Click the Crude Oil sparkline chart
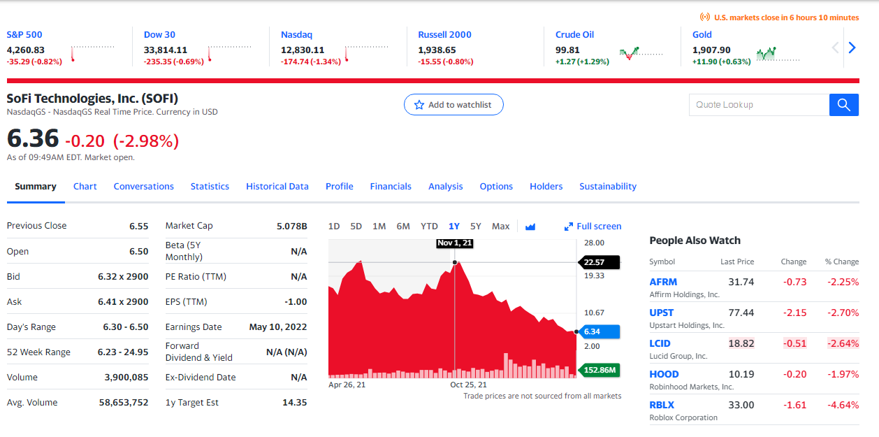Viewport: 879px width, 437px height. [641, 53]
